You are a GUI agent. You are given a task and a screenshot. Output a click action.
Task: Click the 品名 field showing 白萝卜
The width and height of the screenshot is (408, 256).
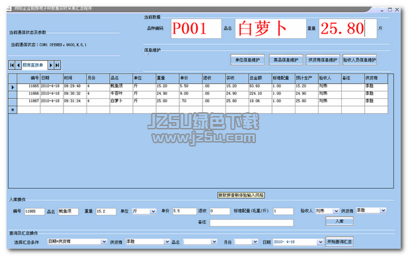pyautogui.click(x=270, y=28)
